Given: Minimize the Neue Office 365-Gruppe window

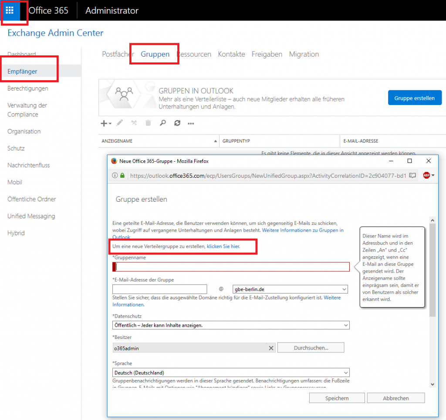Looking at the screenshot, I should click(391, 161).
